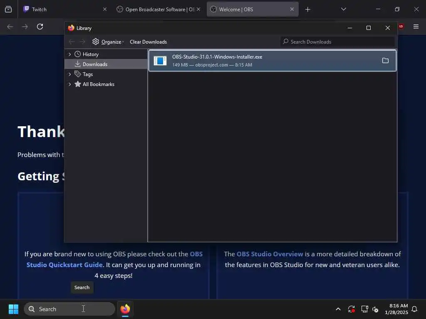Click the History clock icon
The image size is (426, 319).
click(x=77, y=54)
